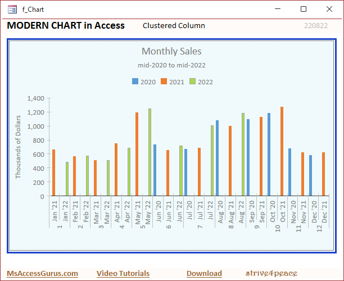Click the 'mid-2020 to mid-2022' subtitle

point(171,66)
